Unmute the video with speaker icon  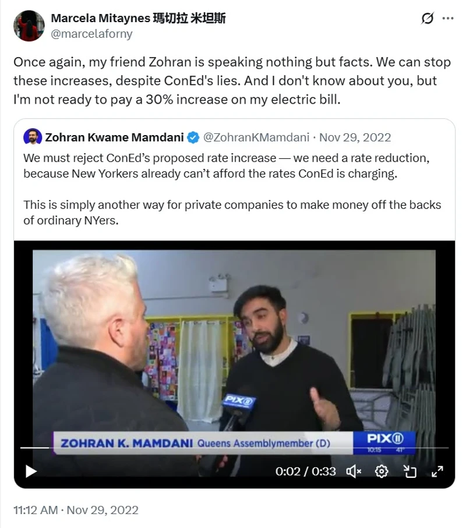tap(354, 472)
